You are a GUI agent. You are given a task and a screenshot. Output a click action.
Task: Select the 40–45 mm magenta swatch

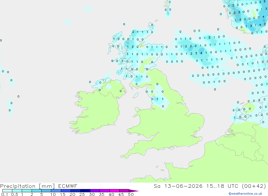pos(114,191)
